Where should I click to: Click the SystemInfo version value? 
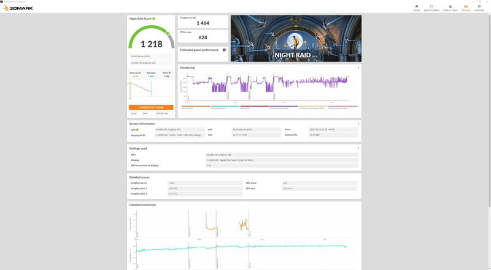coord(333,135)
